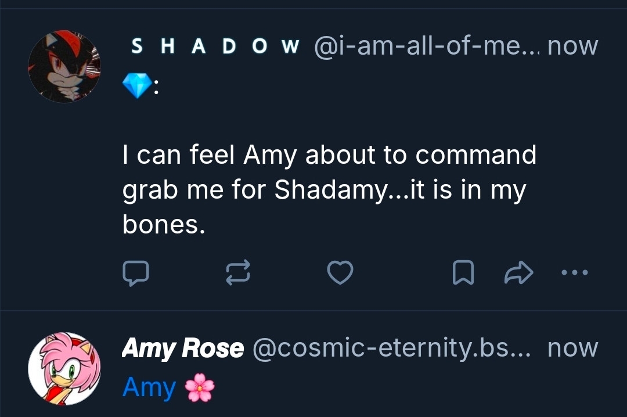
Task: Open Amy Rose's profile picture
Action: (x=64, y=368)
